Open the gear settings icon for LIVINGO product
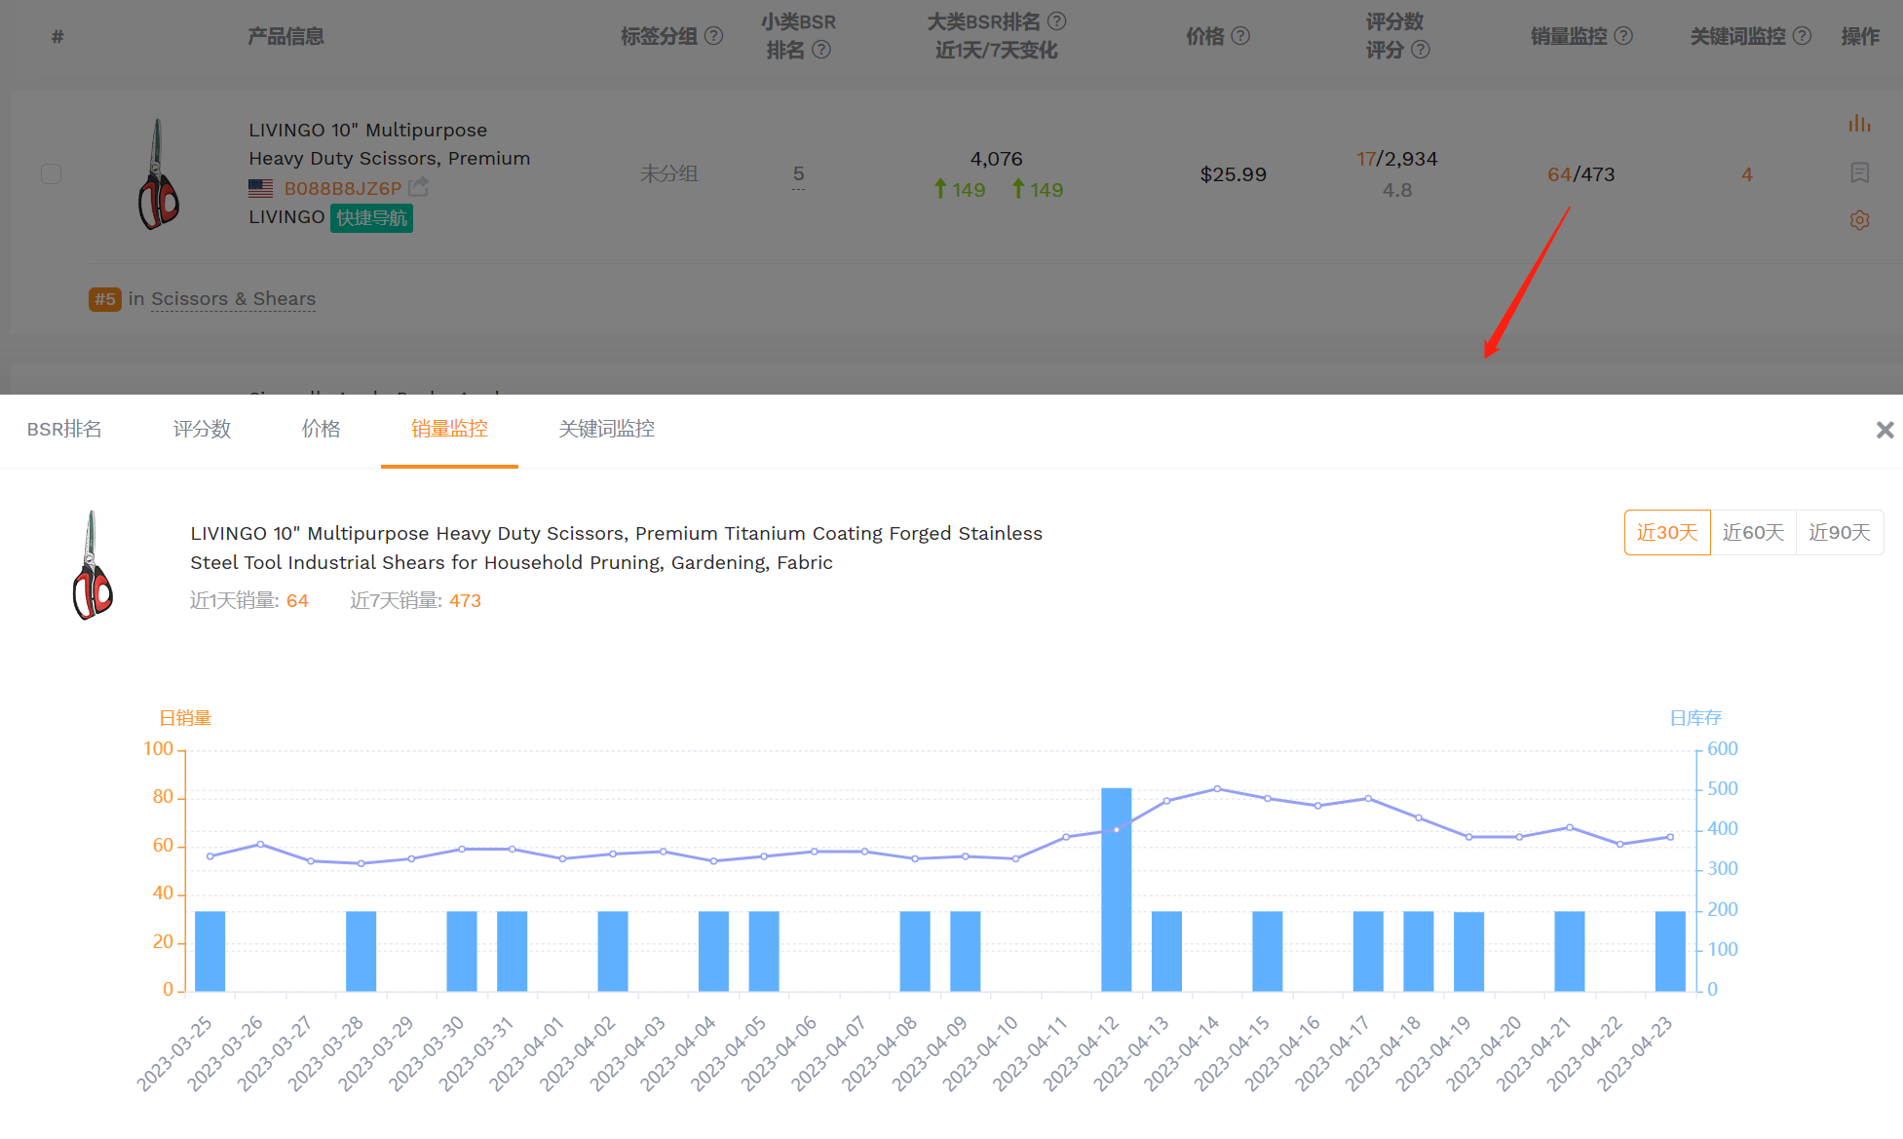1903x1139 pixels. coord(1859,220)
